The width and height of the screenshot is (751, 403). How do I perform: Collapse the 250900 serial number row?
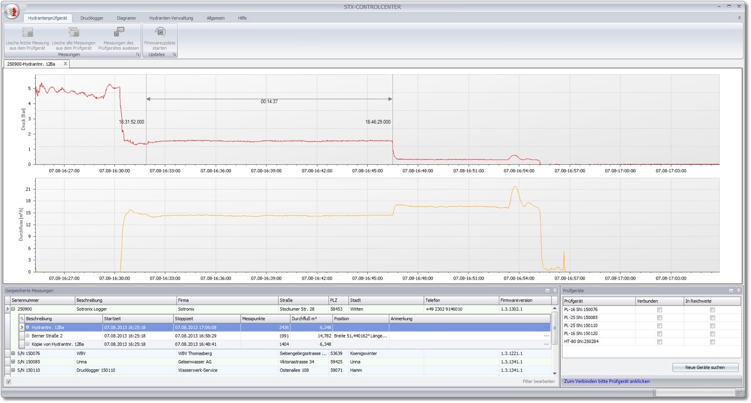click(x=13, y=309)
